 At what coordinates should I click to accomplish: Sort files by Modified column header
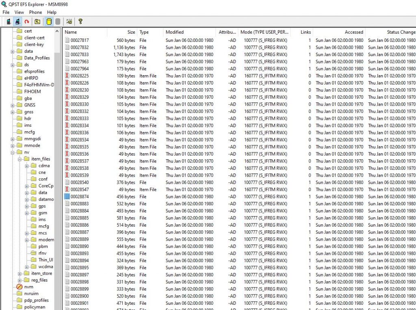[175, 32]
